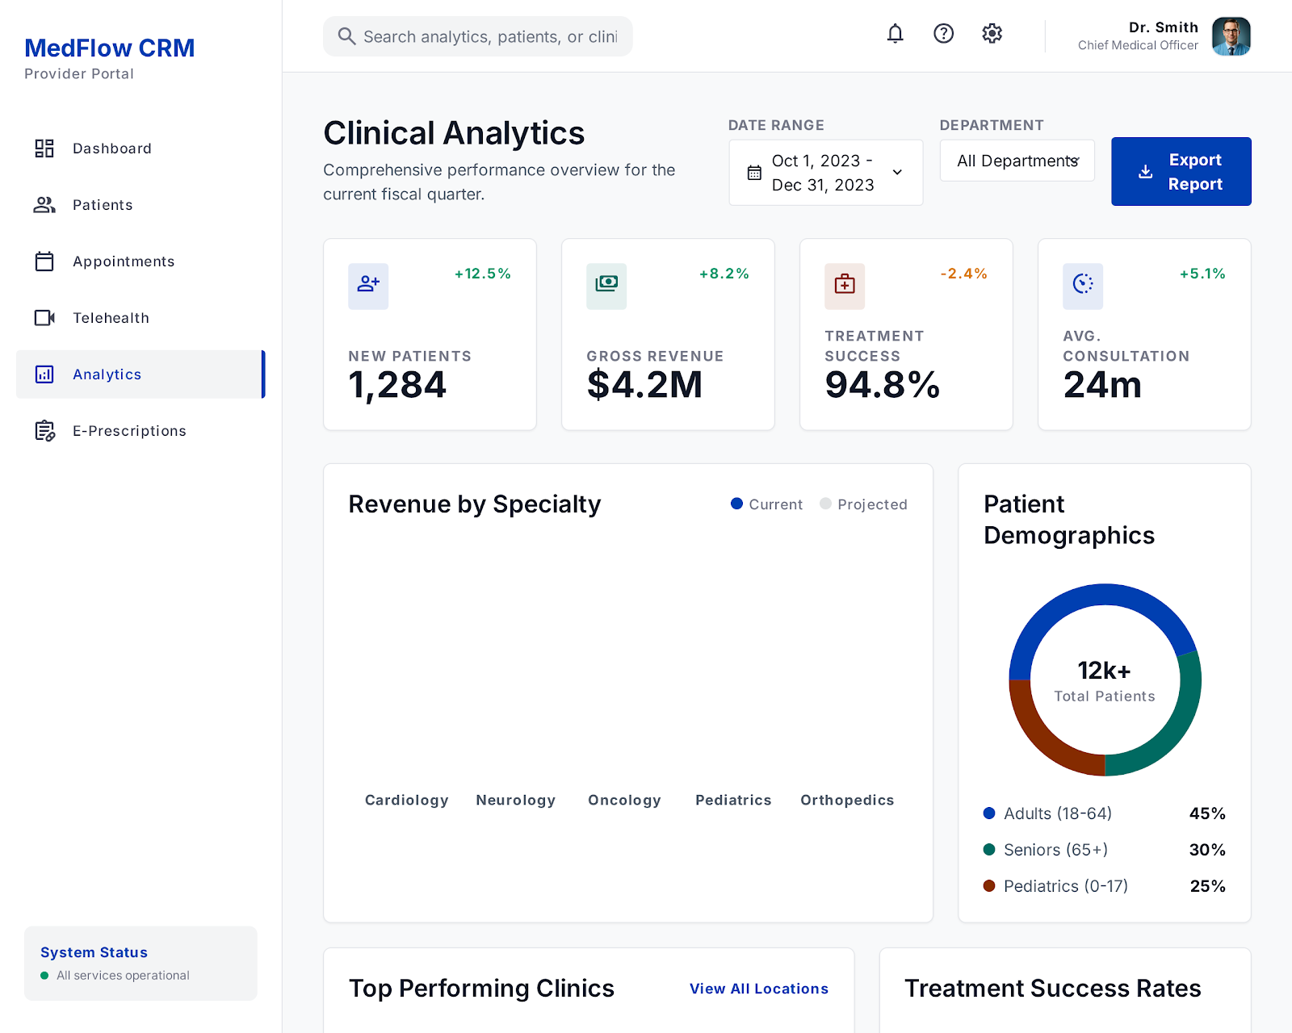Open the All Departments dropdown

tap(1017, 161)
